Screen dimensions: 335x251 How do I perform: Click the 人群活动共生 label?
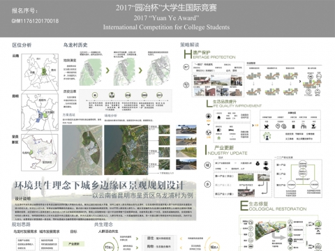108,231
